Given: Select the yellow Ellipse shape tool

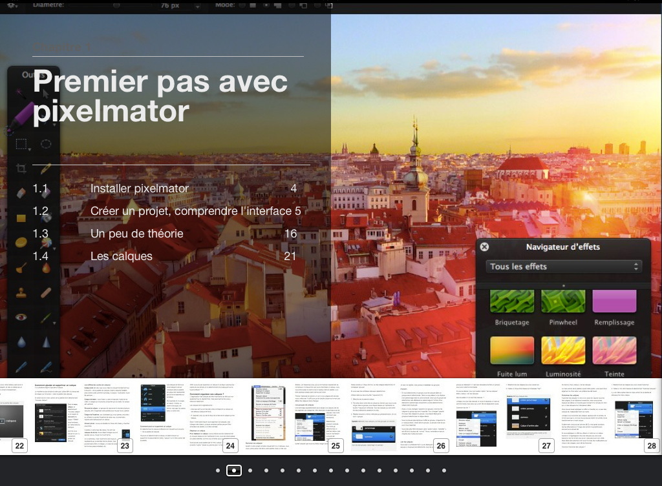Looking at the screenshot, I should [x=21, y=243].
